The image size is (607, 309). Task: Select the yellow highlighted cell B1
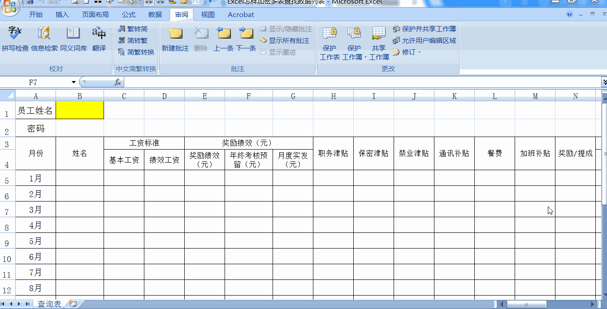pyautogui.click(x=80, y=110)
